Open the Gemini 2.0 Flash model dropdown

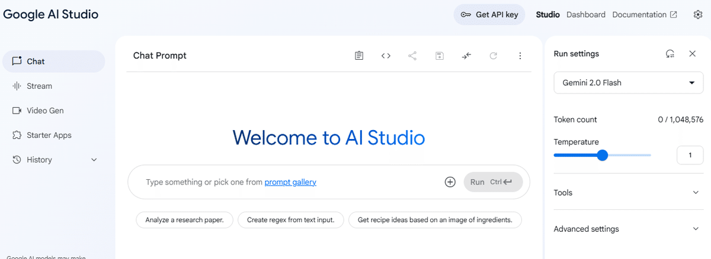click(x=628, y=83)
